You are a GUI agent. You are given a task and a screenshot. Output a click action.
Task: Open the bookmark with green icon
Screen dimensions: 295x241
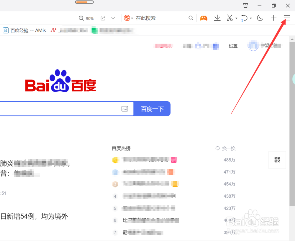[112, 30]
